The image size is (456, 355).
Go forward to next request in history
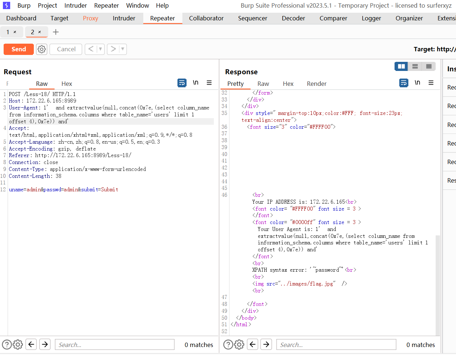(113, 49)
